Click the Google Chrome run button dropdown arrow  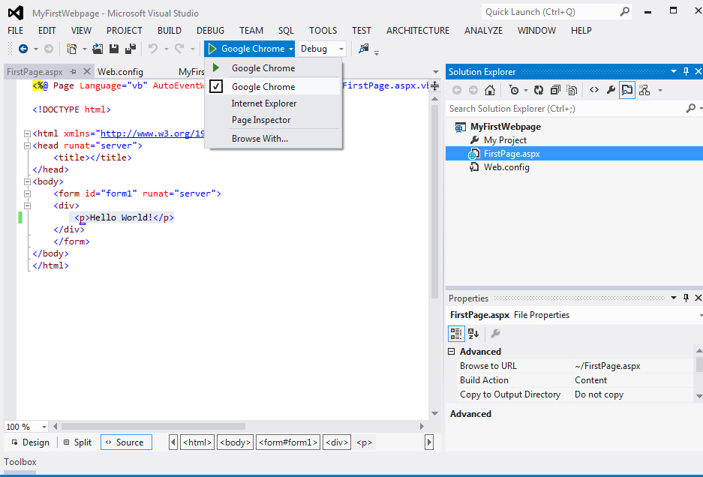291,49
